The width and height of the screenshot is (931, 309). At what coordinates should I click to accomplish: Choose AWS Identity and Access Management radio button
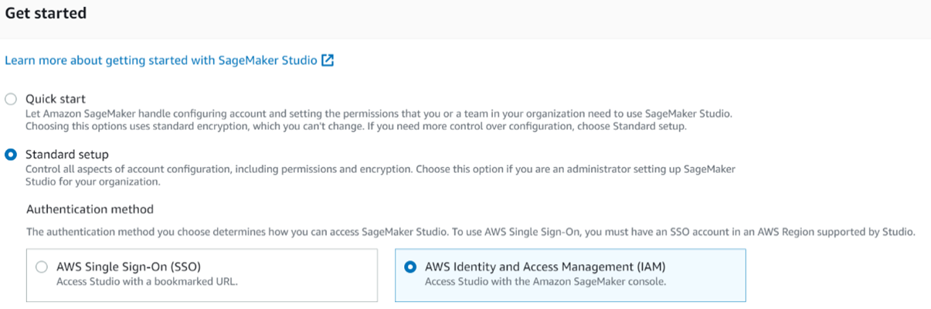pyautogui.click(x=410, y=267)
